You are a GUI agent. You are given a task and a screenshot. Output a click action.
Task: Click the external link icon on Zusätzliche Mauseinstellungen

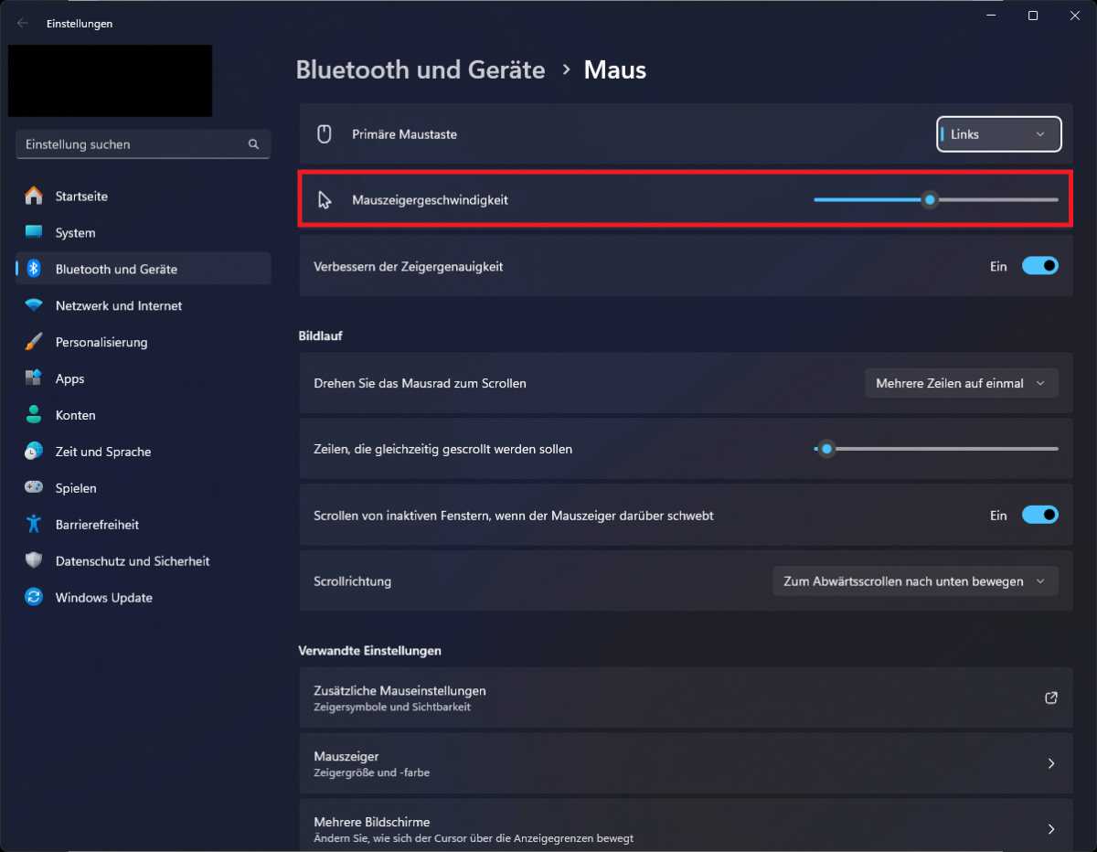pos(1050,698)
